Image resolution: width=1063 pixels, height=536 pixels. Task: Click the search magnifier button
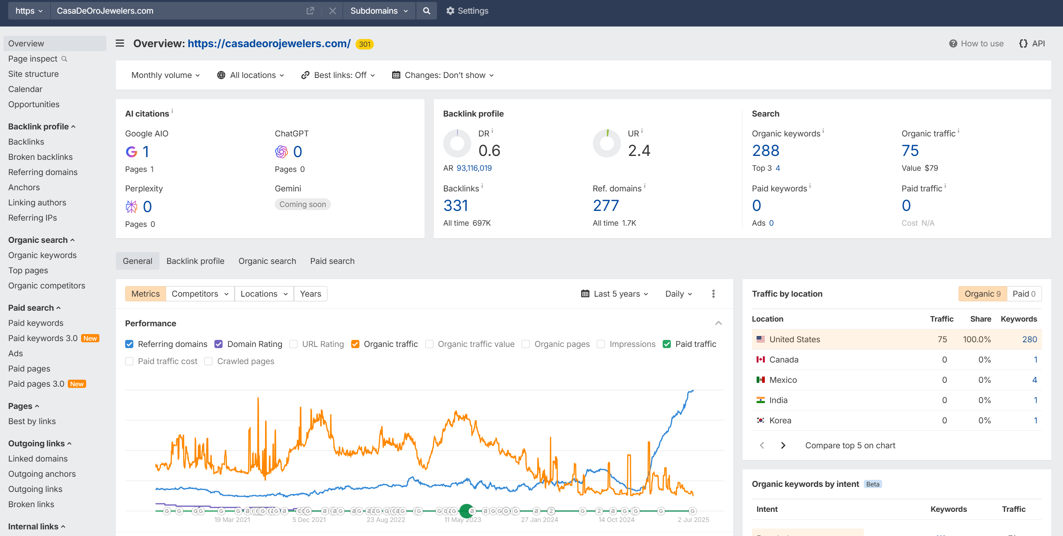(427, 11)
